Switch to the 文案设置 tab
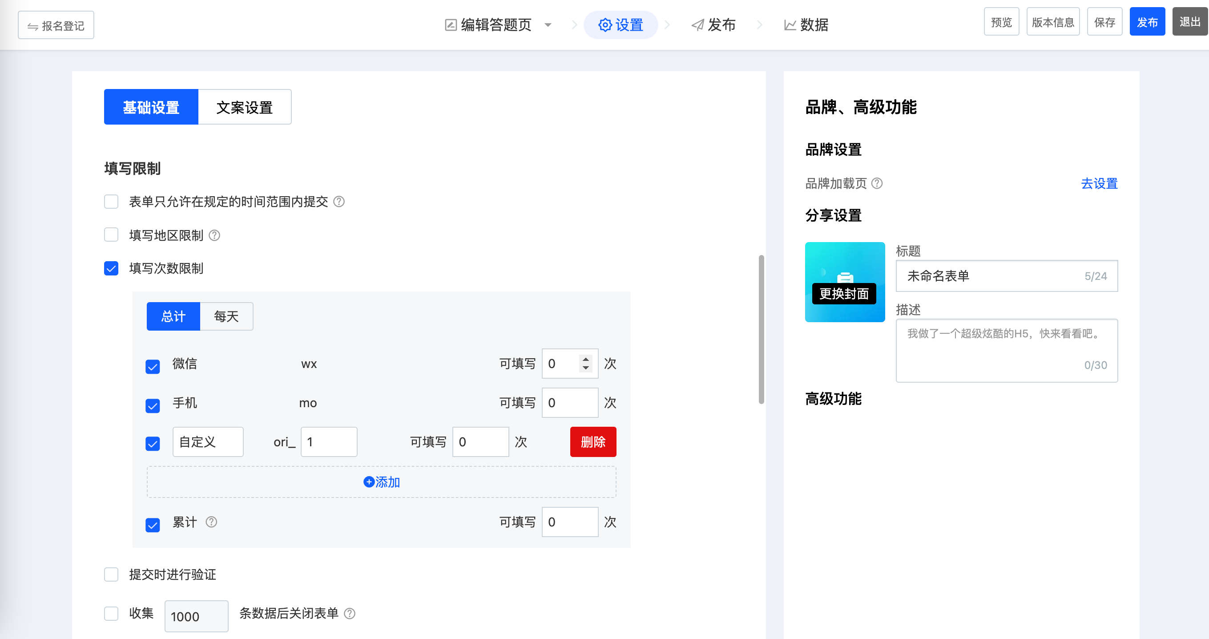The image size is (1209, 639). coord(245,107)
